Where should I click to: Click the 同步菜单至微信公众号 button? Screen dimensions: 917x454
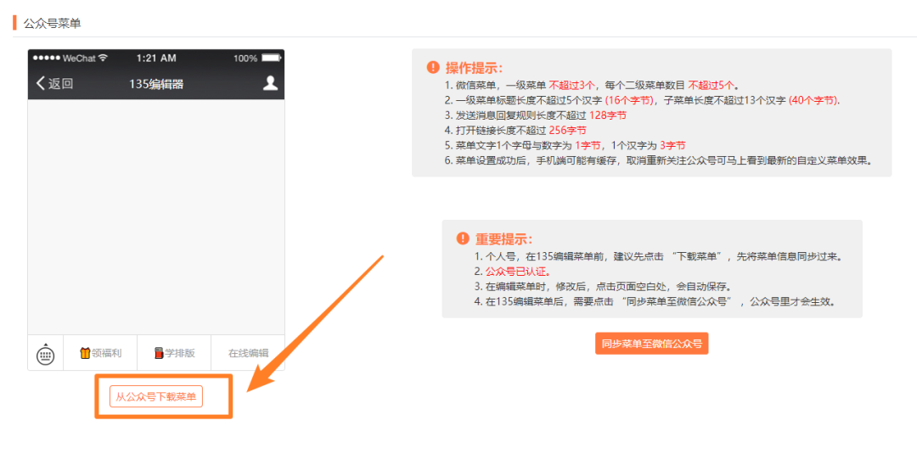(651, 343)
